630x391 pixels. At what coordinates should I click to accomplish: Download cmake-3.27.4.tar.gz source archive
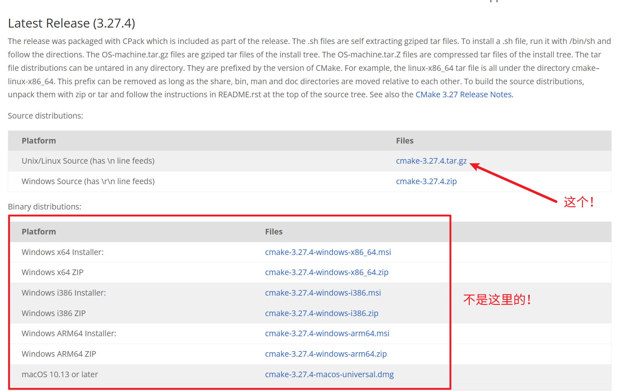point(431,161)
